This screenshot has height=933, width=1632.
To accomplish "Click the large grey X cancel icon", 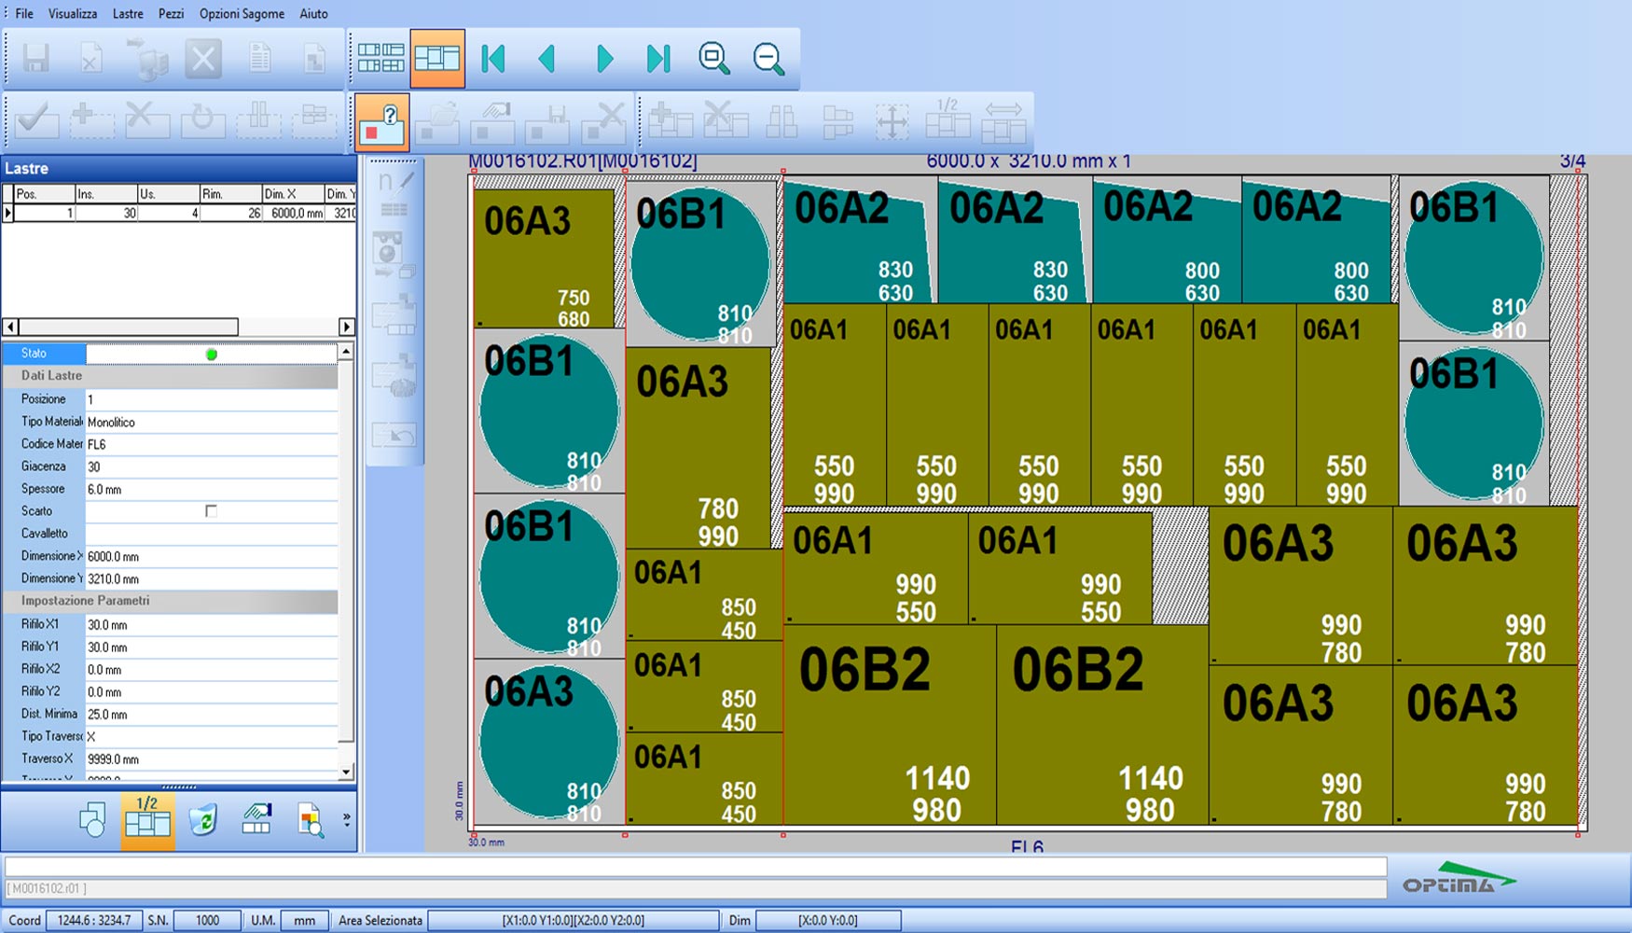I will pyautogui.click(x=203, y=59).
